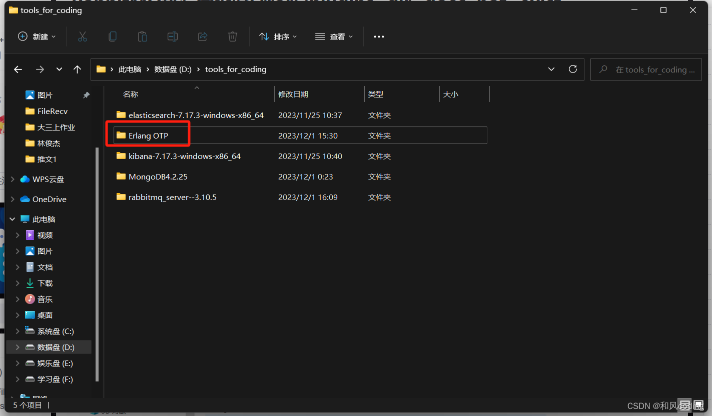Screen dimensions: 712x416
Task: Click the navigation pane scrollbar
Action: [x=97, y=265]
